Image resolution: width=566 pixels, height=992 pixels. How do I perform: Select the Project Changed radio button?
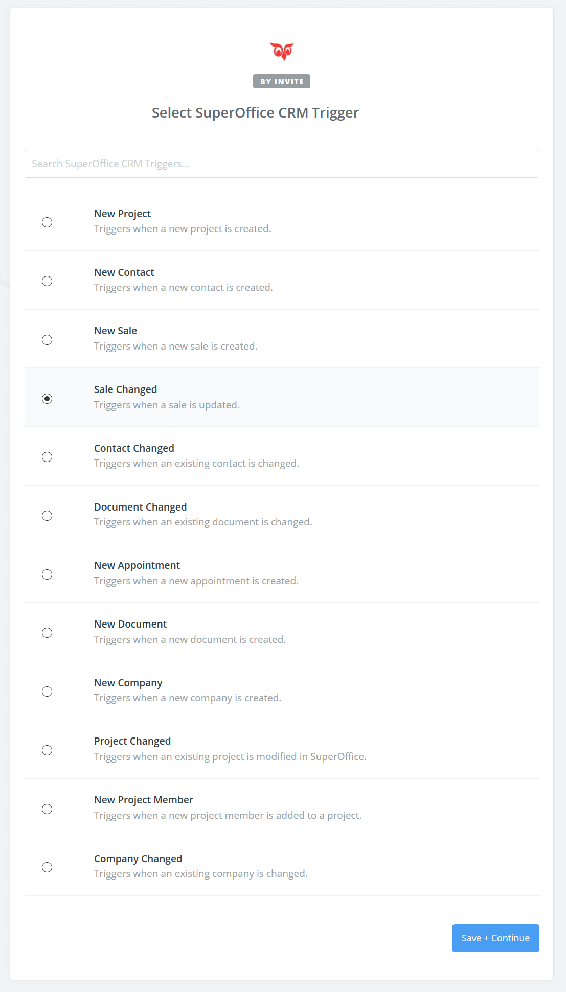pyautogui.click(x=47, y=750)
